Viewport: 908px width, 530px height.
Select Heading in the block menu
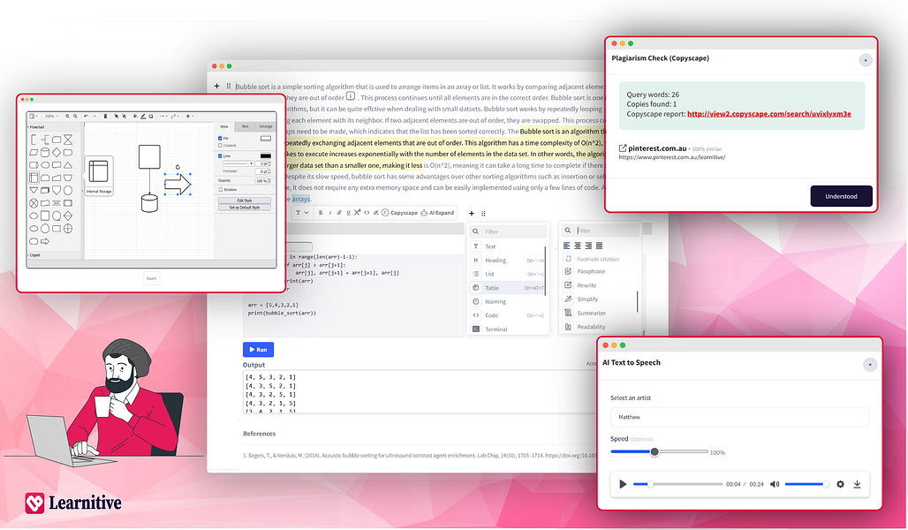[507, 260]
